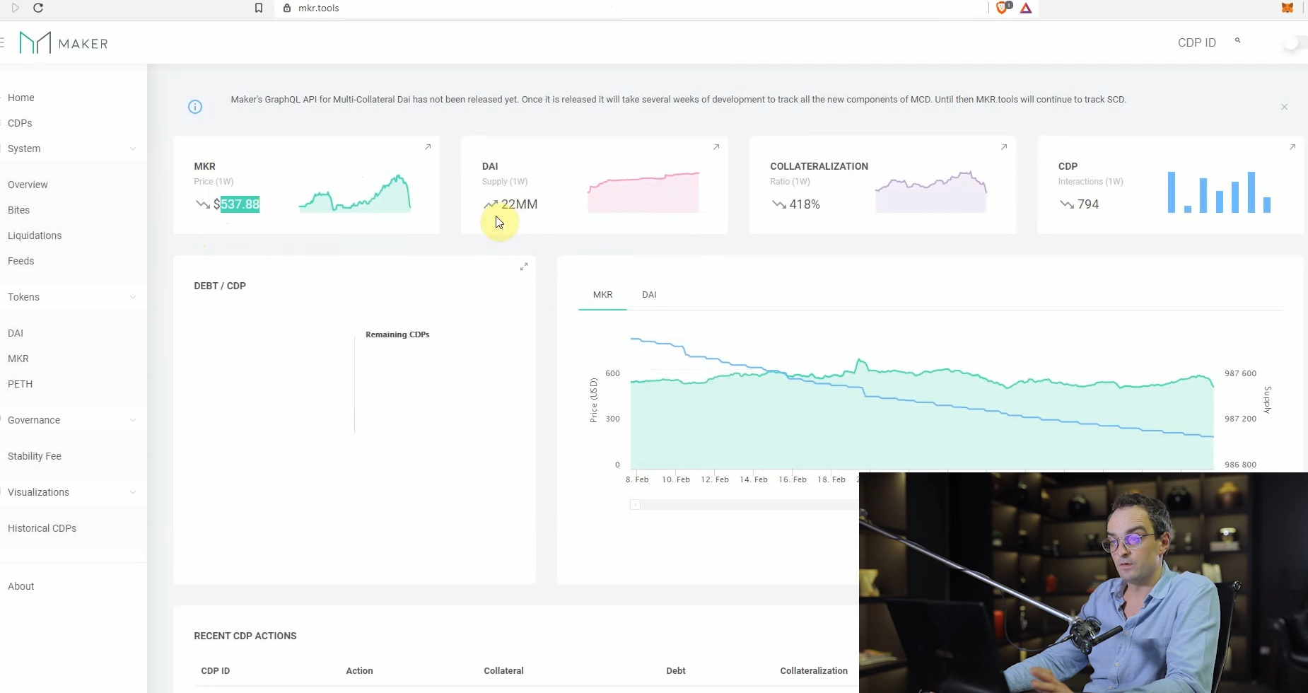Click the hamburger menu icon beside Maker logo
1308x693 pixels.
point(2,43)
